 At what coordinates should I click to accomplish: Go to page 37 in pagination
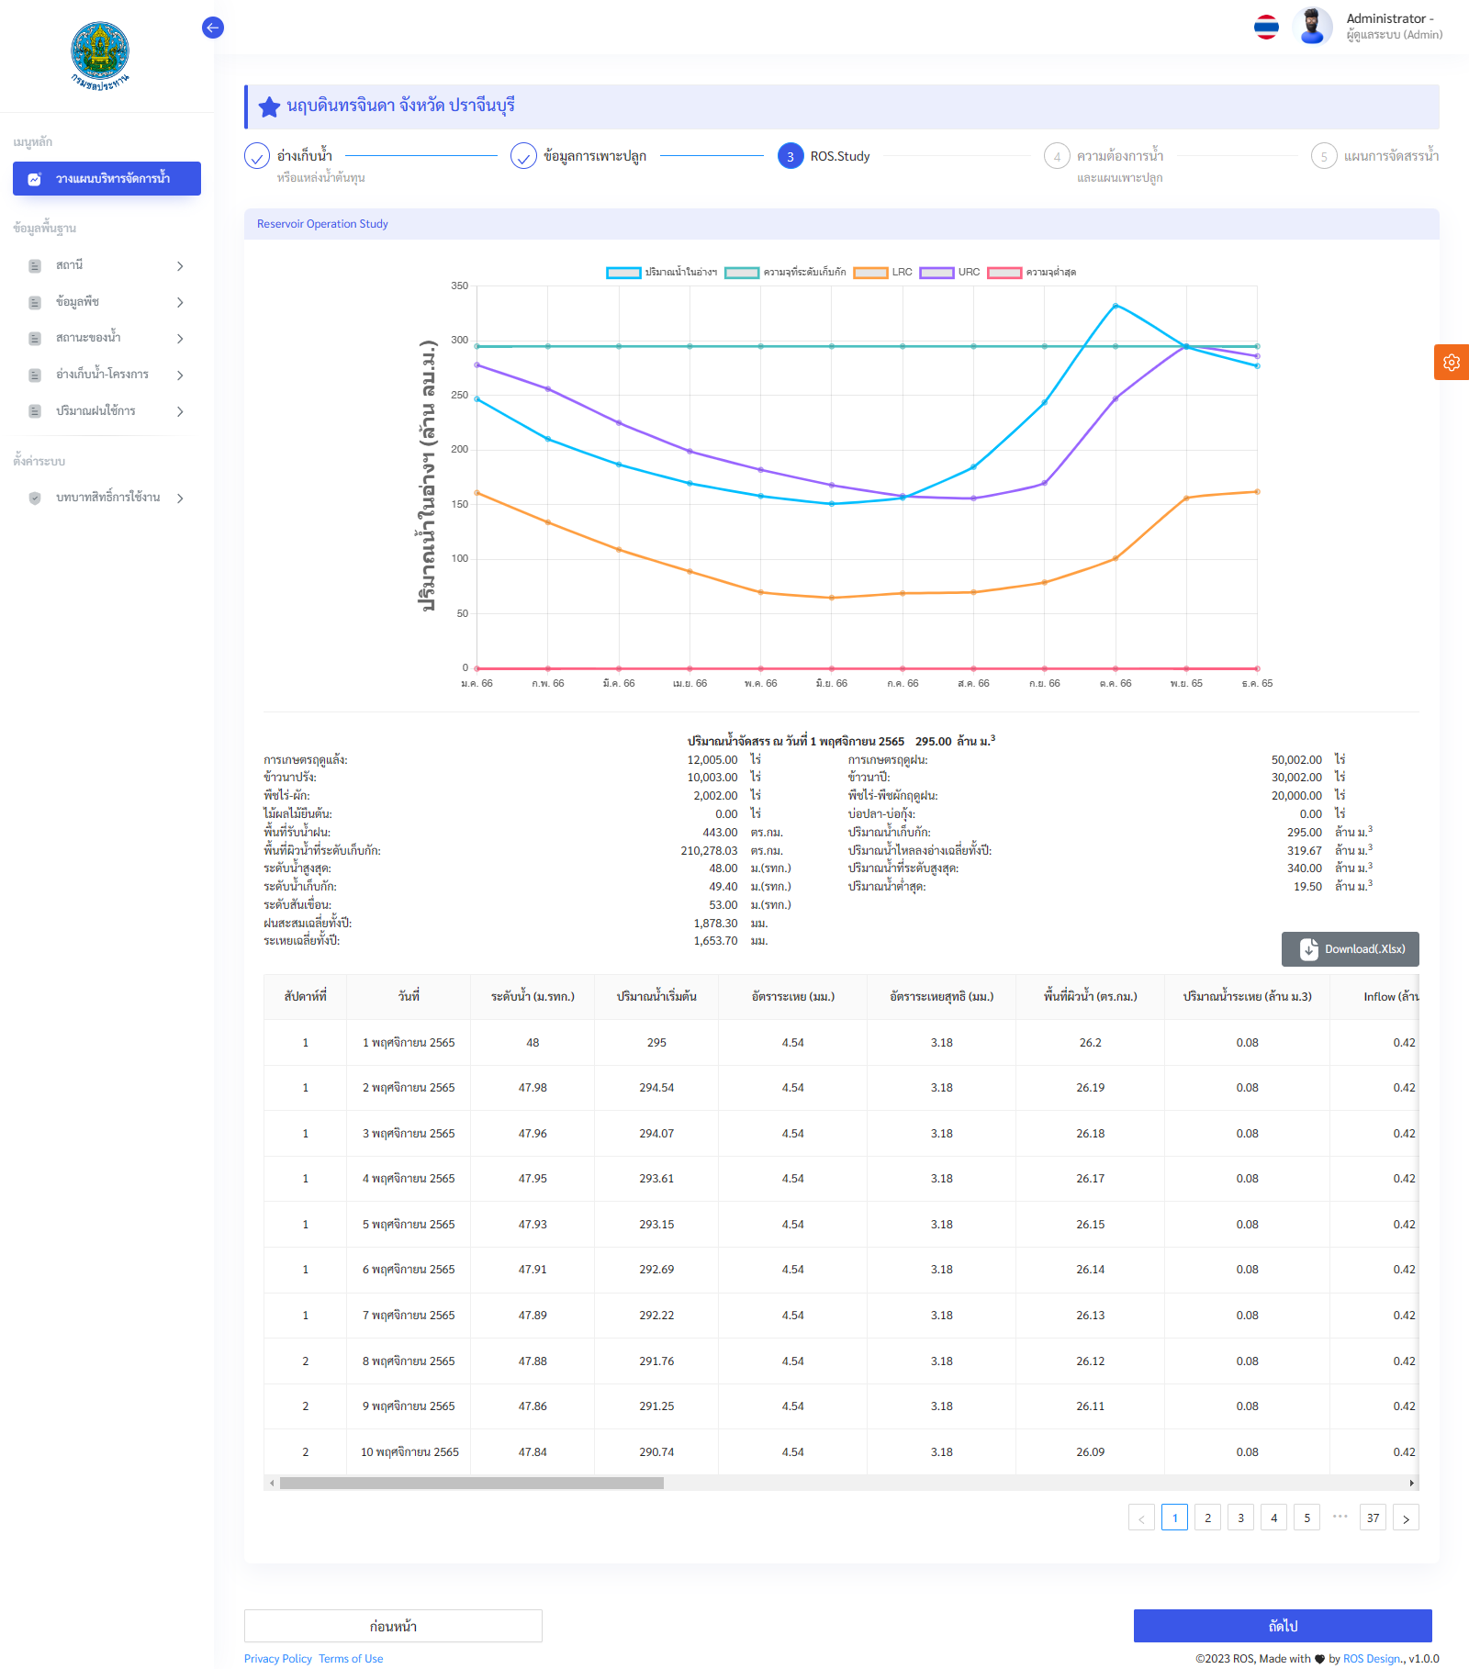(1373, 1518)
